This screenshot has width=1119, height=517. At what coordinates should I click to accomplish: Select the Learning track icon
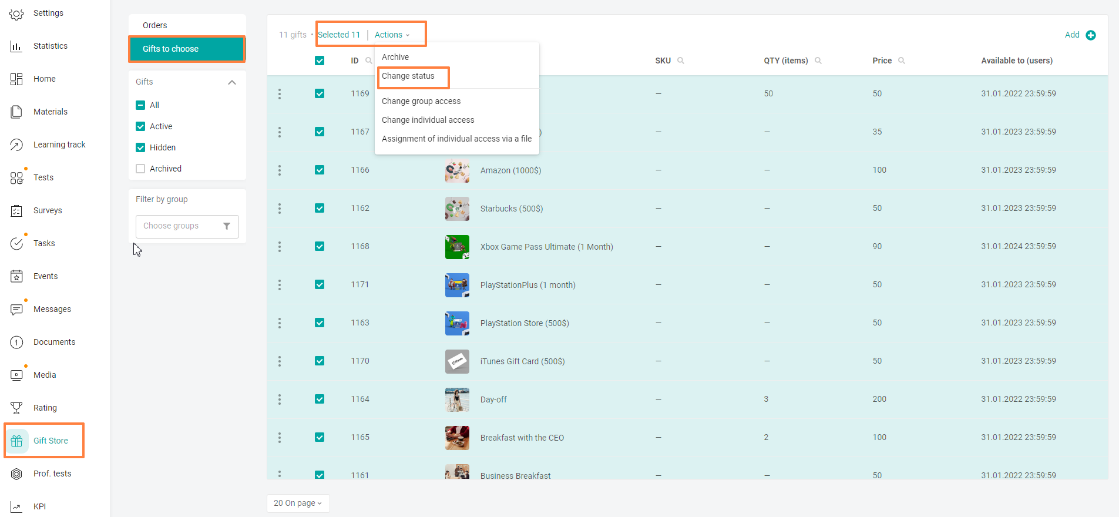pyautogui.click(x=16, y=145)
